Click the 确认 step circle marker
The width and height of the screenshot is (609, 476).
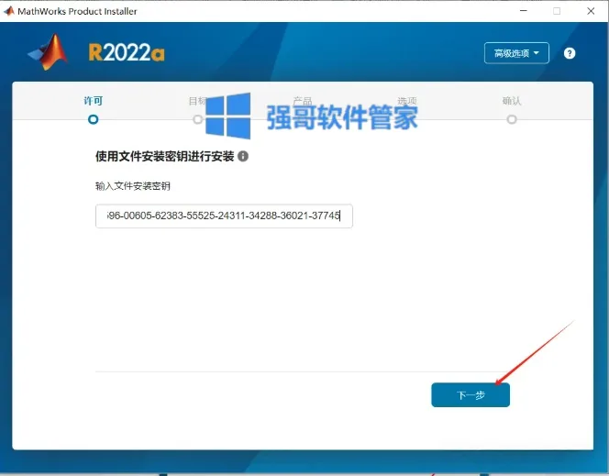point(512,119)
